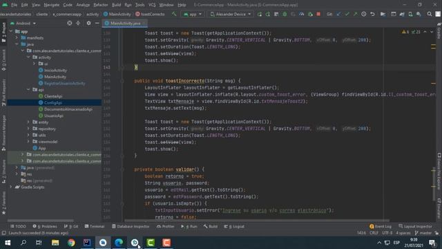Viewport: 442px width, 249px height.
Task: Open Project panel settings gear
Action: (x=88, y=23)
